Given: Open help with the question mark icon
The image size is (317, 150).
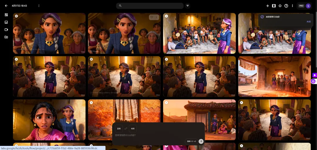Looking at the screenshot, I should [x=286, y=6].
